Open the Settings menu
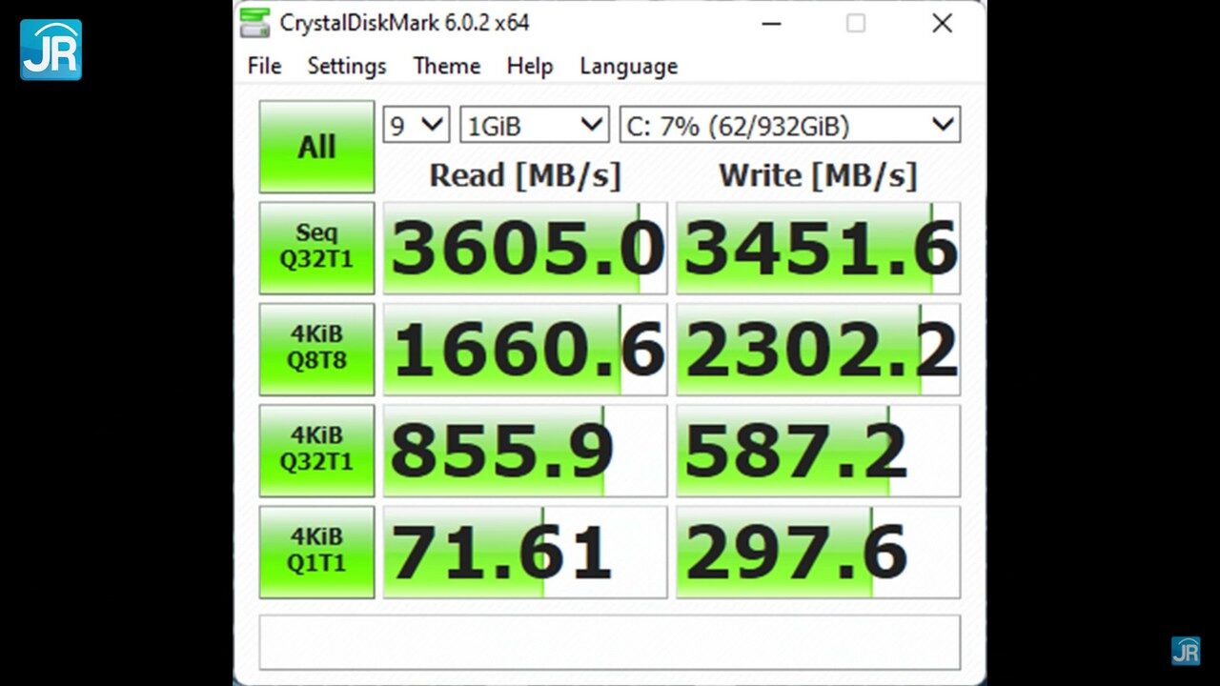This screenshot has width=1220, height=686. pos(346,66)
